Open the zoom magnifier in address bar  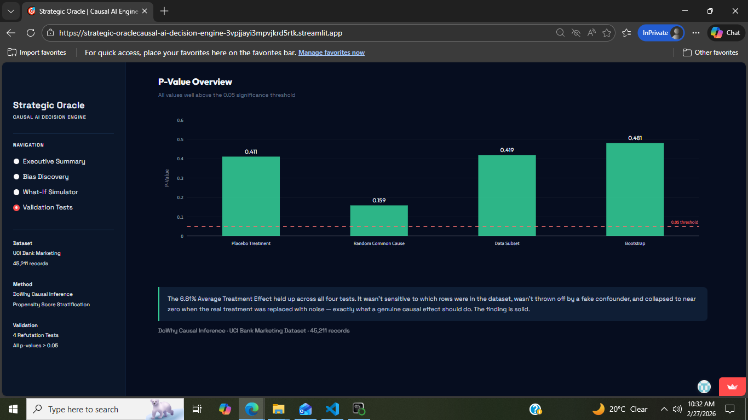[x=560, y=33]
